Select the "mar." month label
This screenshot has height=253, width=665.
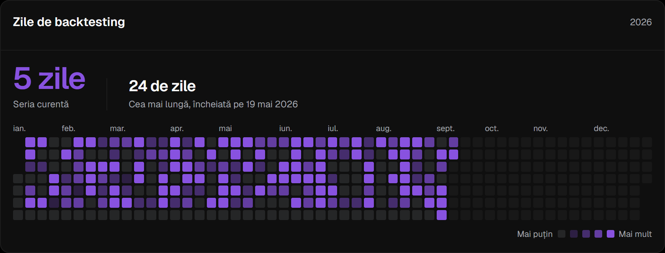(x=118, y=128)
